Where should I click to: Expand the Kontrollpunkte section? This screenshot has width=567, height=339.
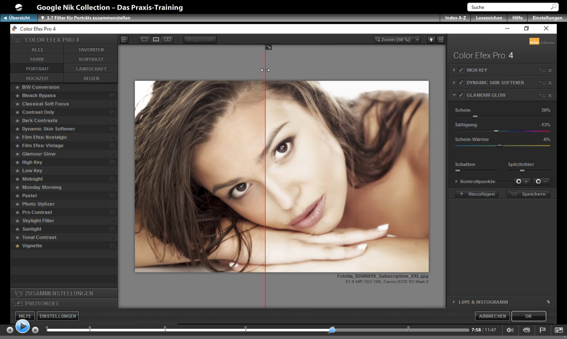(x=456, y=181)
